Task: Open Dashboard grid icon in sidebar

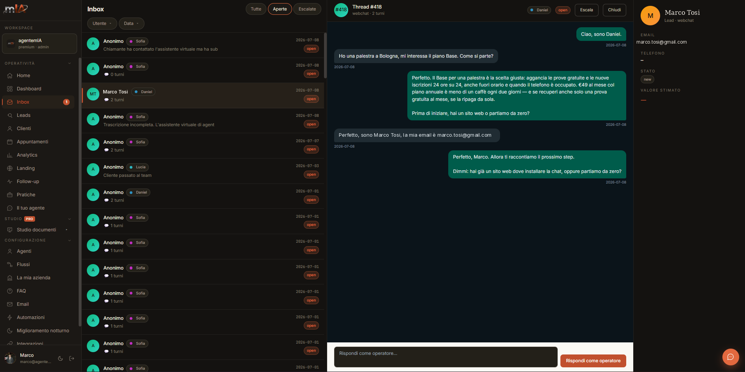Action: 10,89
